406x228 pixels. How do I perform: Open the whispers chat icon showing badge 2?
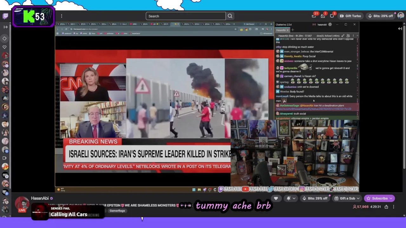point(332,16)
